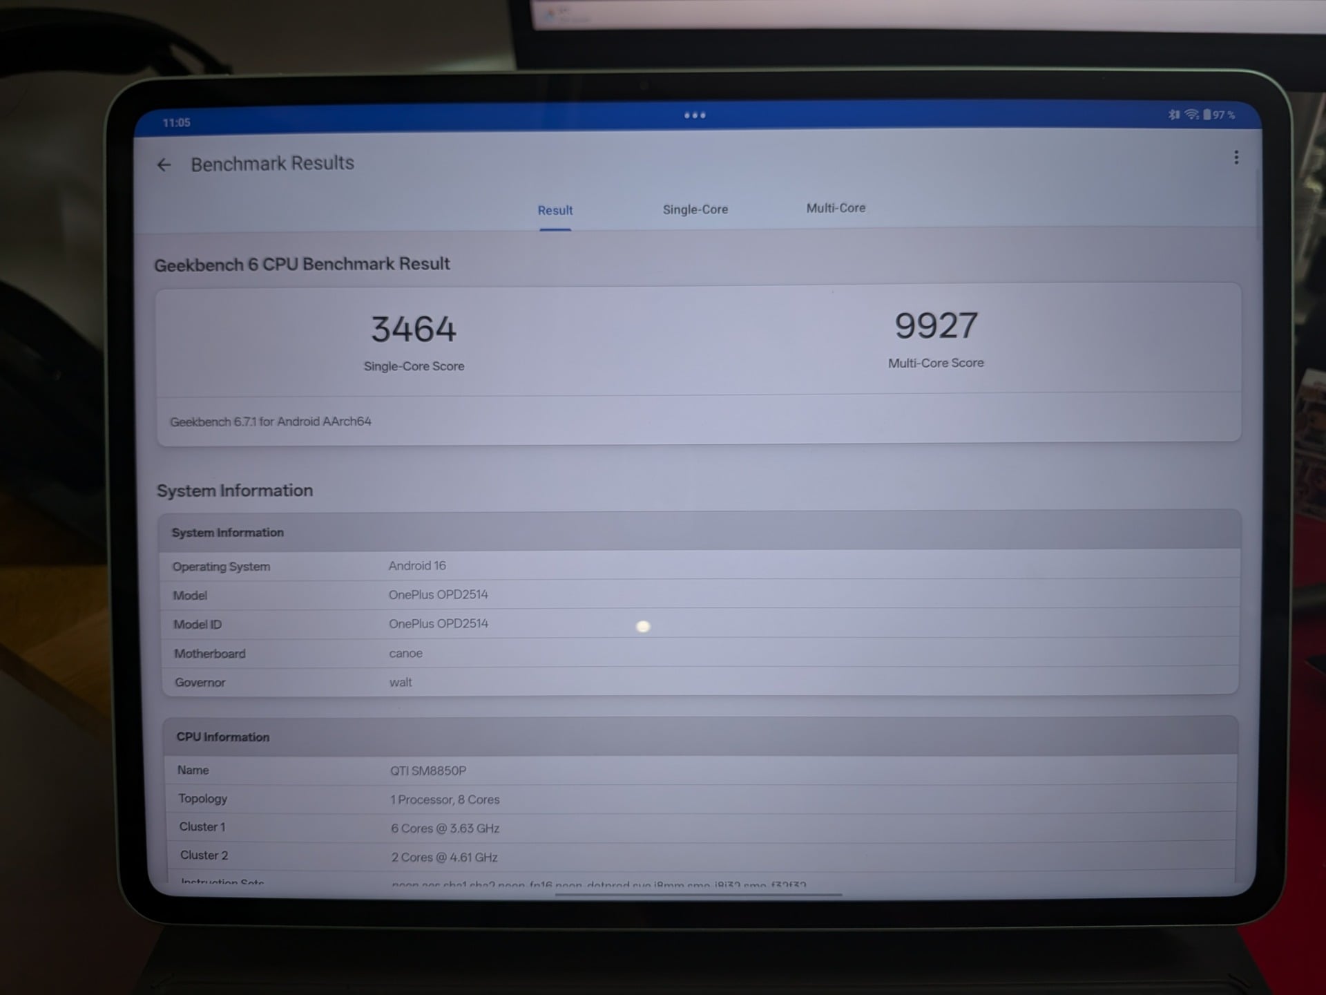Tap the Model value OnePlus OPD2514
1326x995 pixels.
(438, 595)
